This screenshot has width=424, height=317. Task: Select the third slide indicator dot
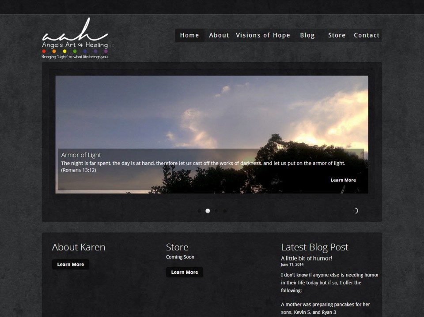(216, 211)
